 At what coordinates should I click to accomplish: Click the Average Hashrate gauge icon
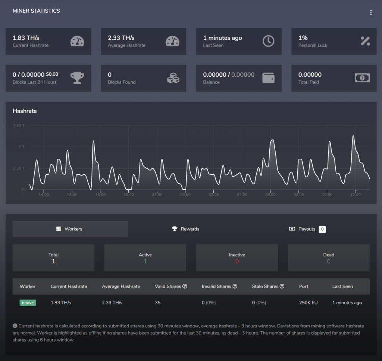[172, 41]
